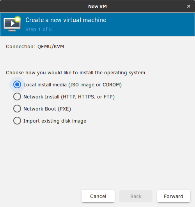This screenshot has height=207, width=195.
Task: Click the 'Network Install (HTTP, HTTPS, or FTP)' label text
Action: tap(69, 97)
